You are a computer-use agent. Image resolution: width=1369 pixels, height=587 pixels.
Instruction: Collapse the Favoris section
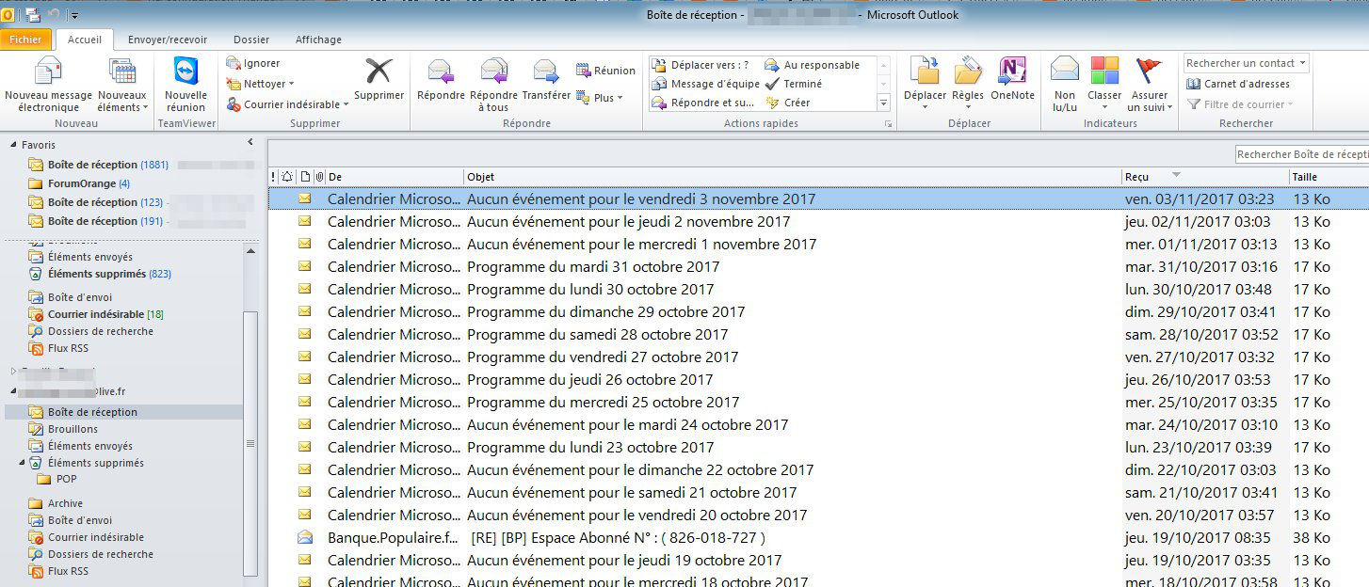click(x=13, y=145)
